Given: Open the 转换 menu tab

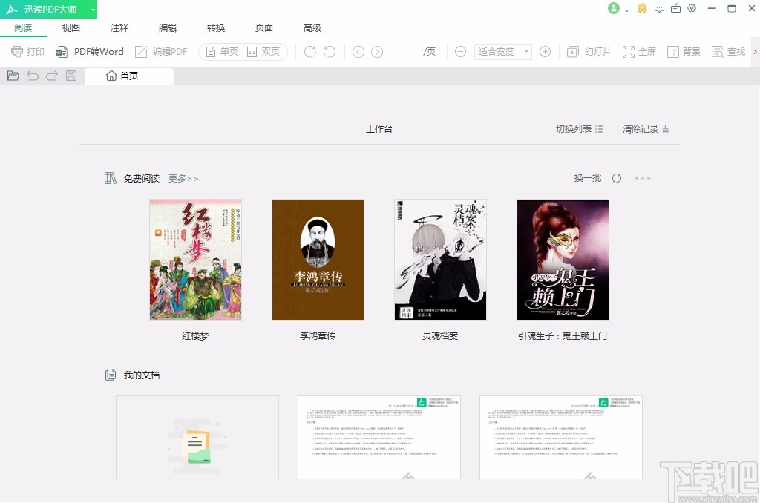Looking at the screenshot, I should [x=216, y=28].
